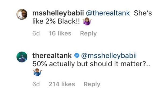Open the msshelleybabii username link
This screenshot has width=161, height=97.
point(58,13)
